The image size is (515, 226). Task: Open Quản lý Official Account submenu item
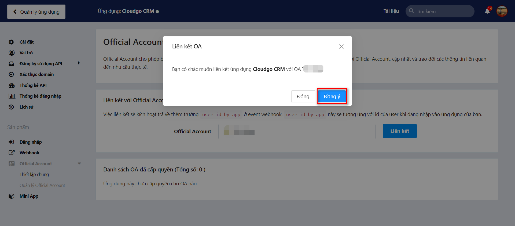(42, 185)
